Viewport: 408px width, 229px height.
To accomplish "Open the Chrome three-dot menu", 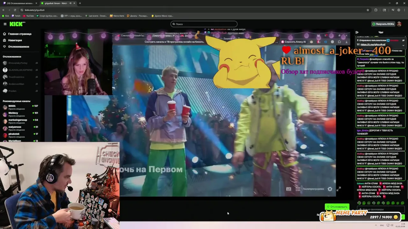I will [x=404, y=10].
